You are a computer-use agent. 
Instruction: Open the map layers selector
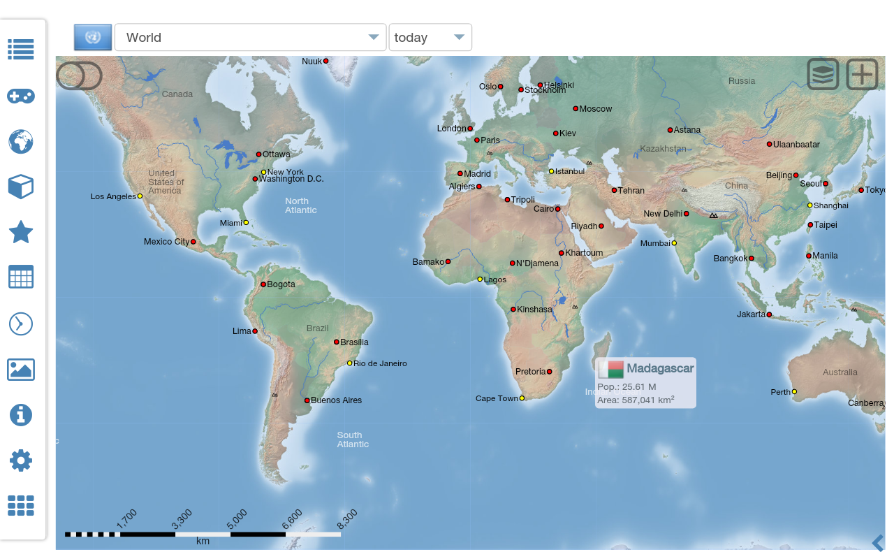pyautogui.click(x=823, y=74)
